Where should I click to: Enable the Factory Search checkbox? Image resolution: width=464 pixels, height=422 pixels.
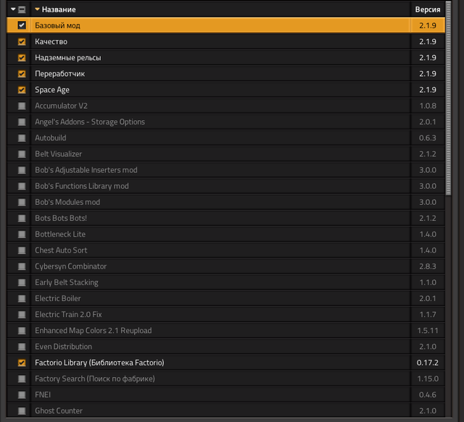[x=22, y=379]
